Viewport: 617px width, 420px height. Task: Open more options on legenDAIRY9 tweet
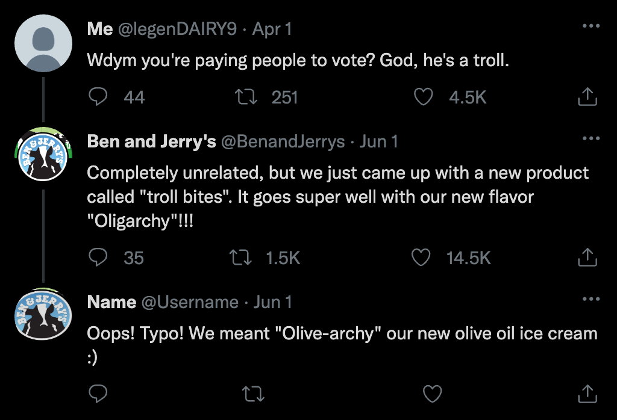pyautogui.click(x=590, y=26)
